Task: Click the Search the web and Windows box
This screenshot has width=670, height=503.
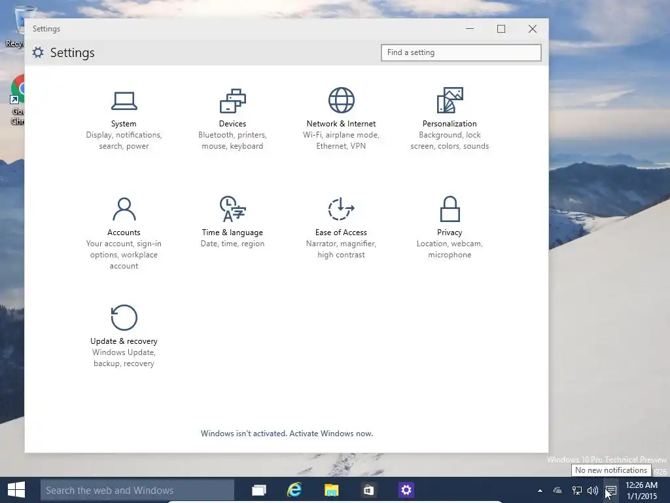Action: 137,490
